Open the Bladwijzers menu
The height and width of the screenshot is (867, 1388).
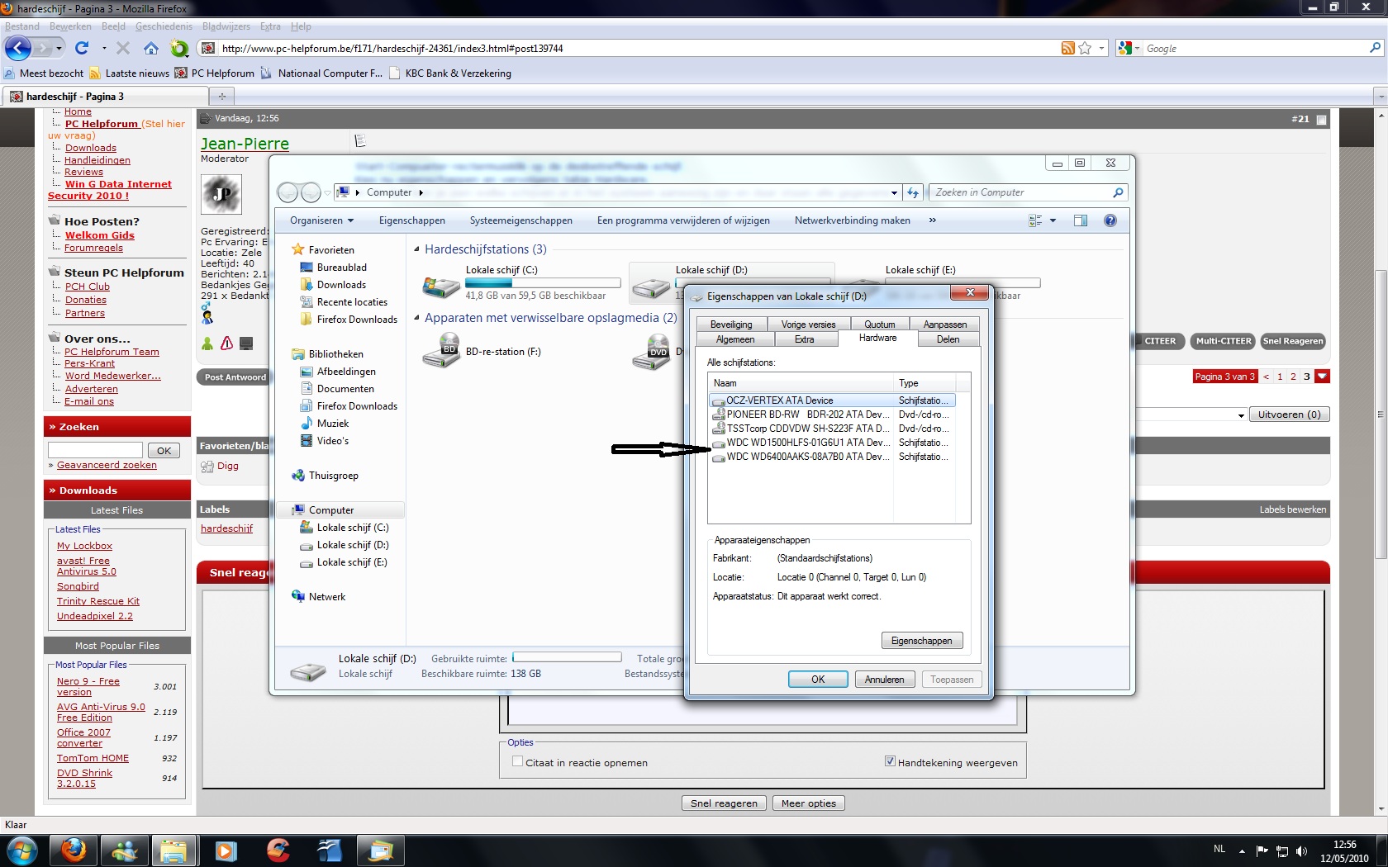click(x=226, y=26)
